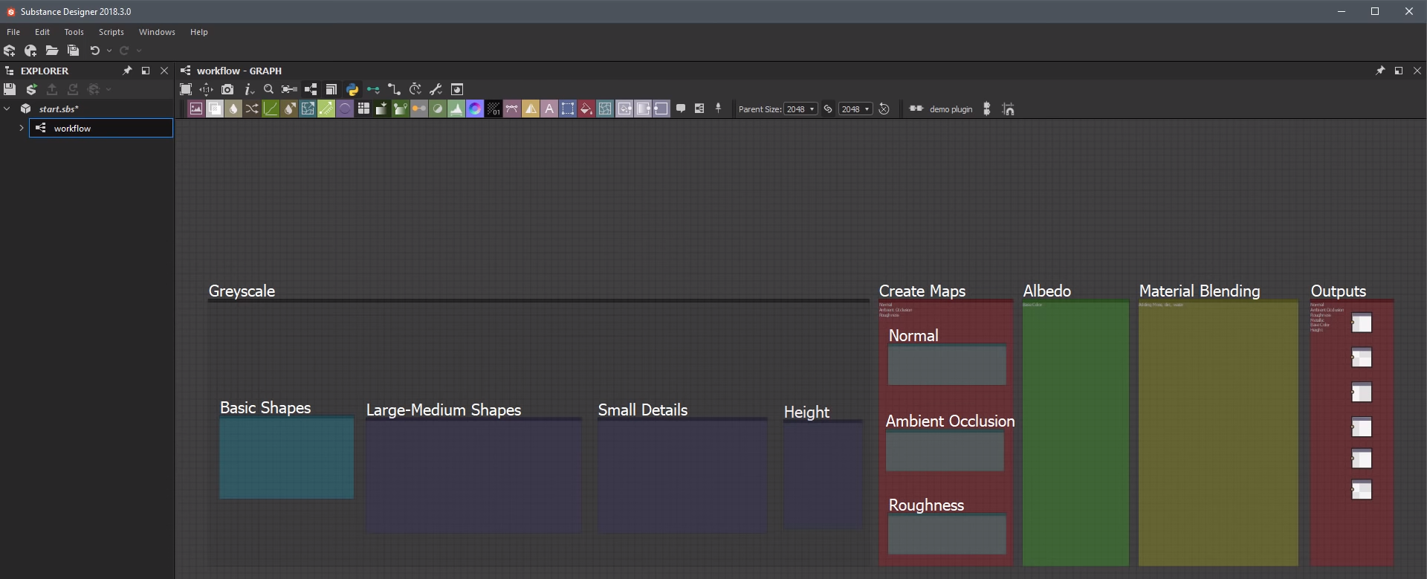This screenshot has width=1427, height=579.
Task: Open the Tools menu
Action: [x=74, y=32]
